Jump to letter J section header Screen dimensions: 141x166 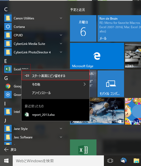[x=5, y=121]
